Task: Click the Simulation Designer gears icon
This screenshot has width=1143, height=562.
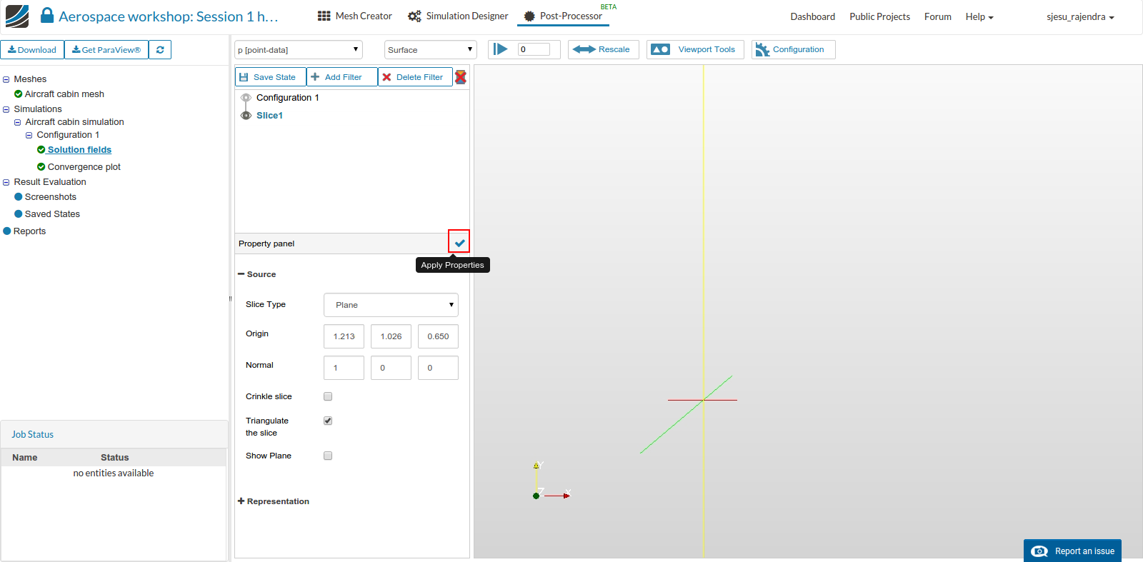Action: [414, 16]
